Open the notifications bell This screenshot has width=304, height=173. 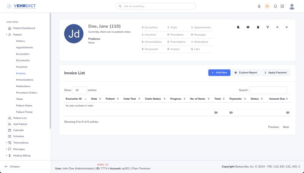tap(275, 6)
